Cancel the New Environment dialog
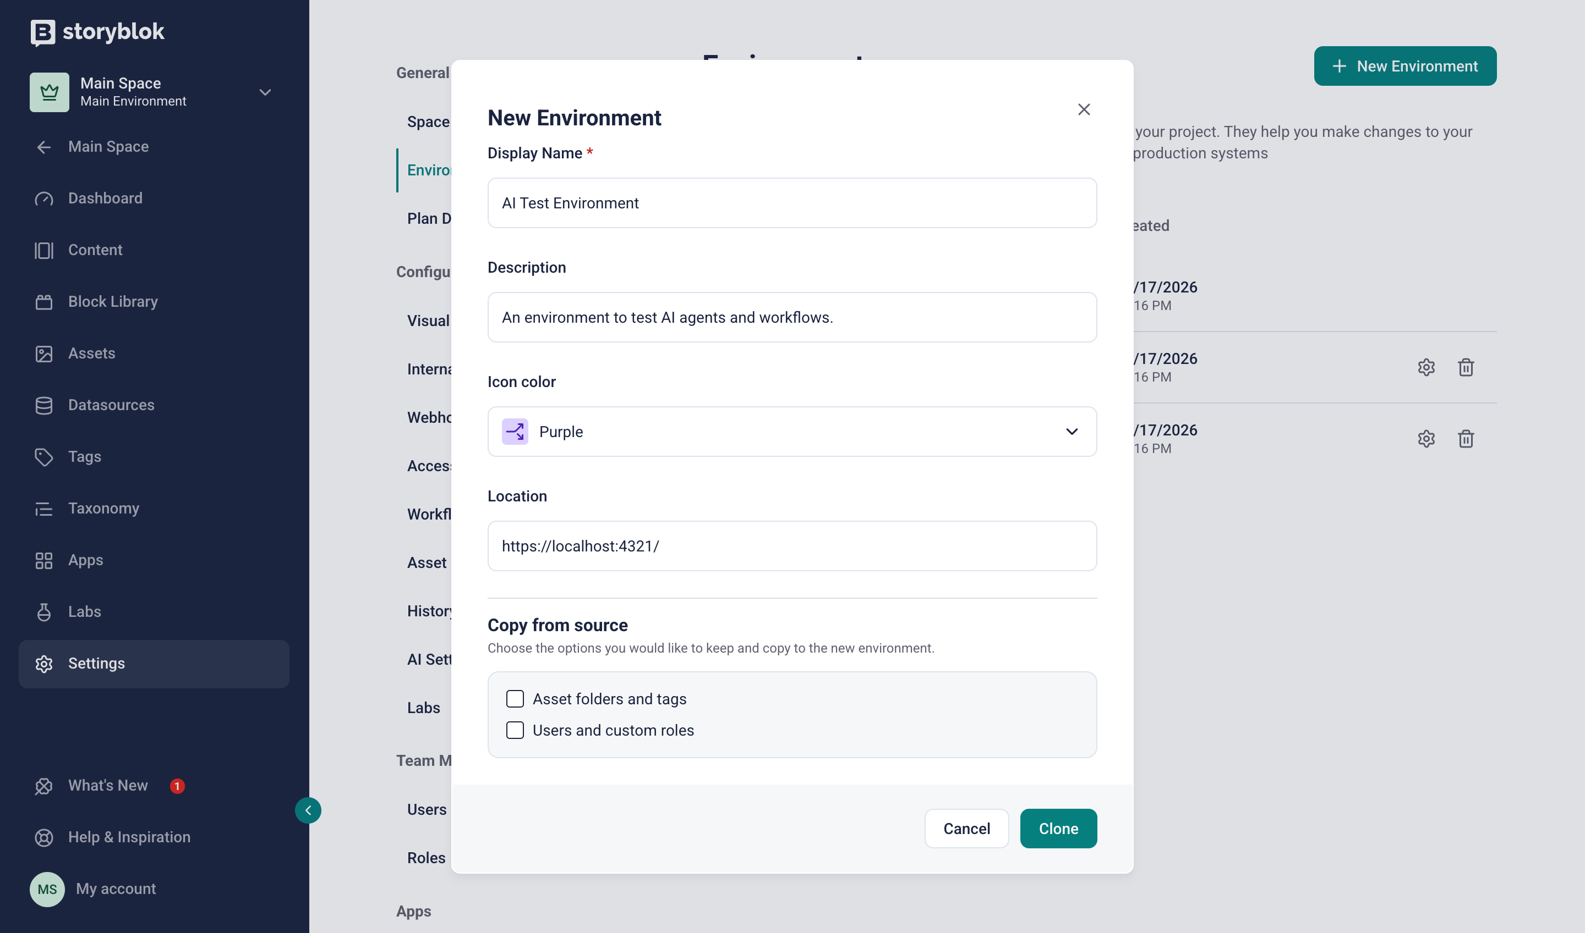 [966, 828]
